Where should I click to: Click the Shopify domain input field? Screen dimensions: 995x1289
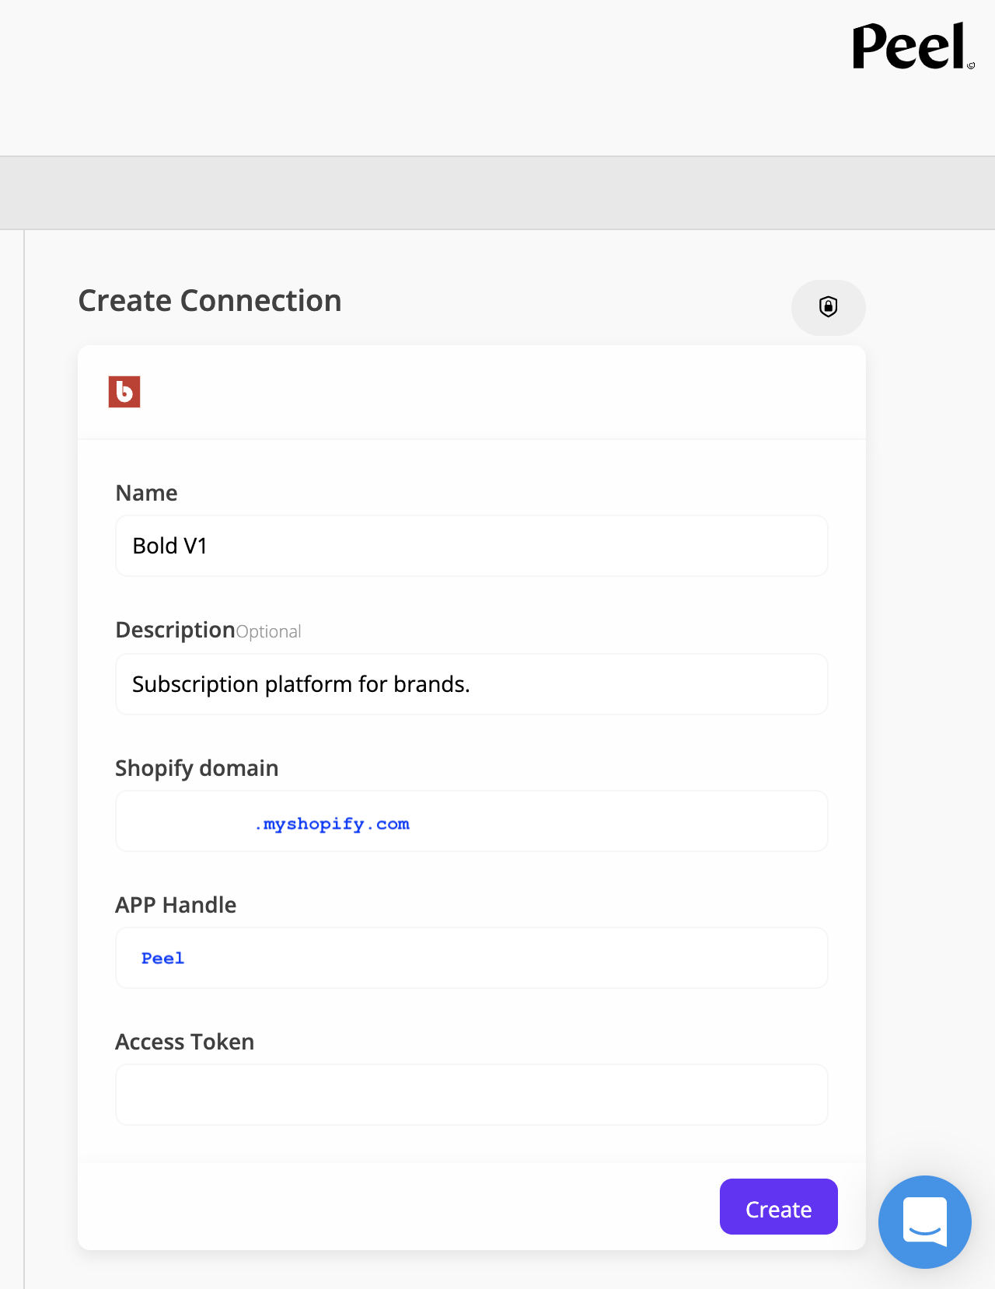point(472,821)
